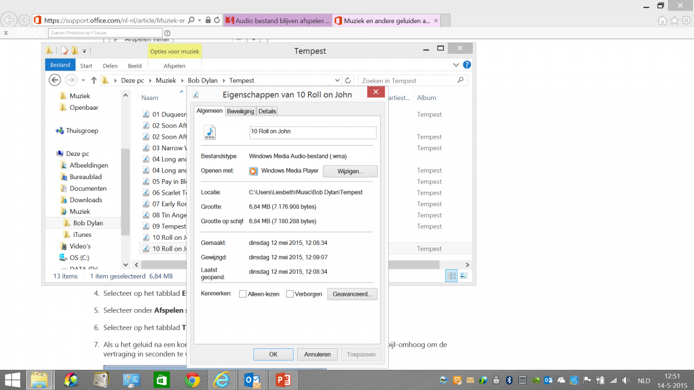Screen dimensions: 694x390
Task: Open recent locations arrow beside forward button
Action: pyautogui.click(x=83, y=80)
